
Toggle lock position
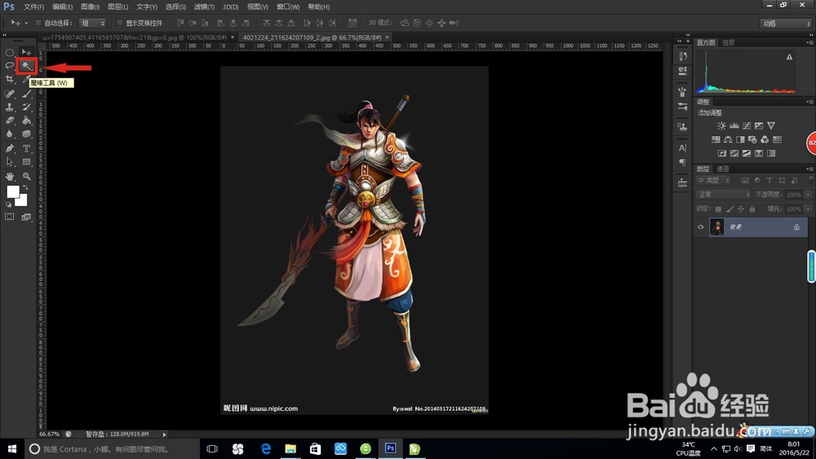pos(741,209)
